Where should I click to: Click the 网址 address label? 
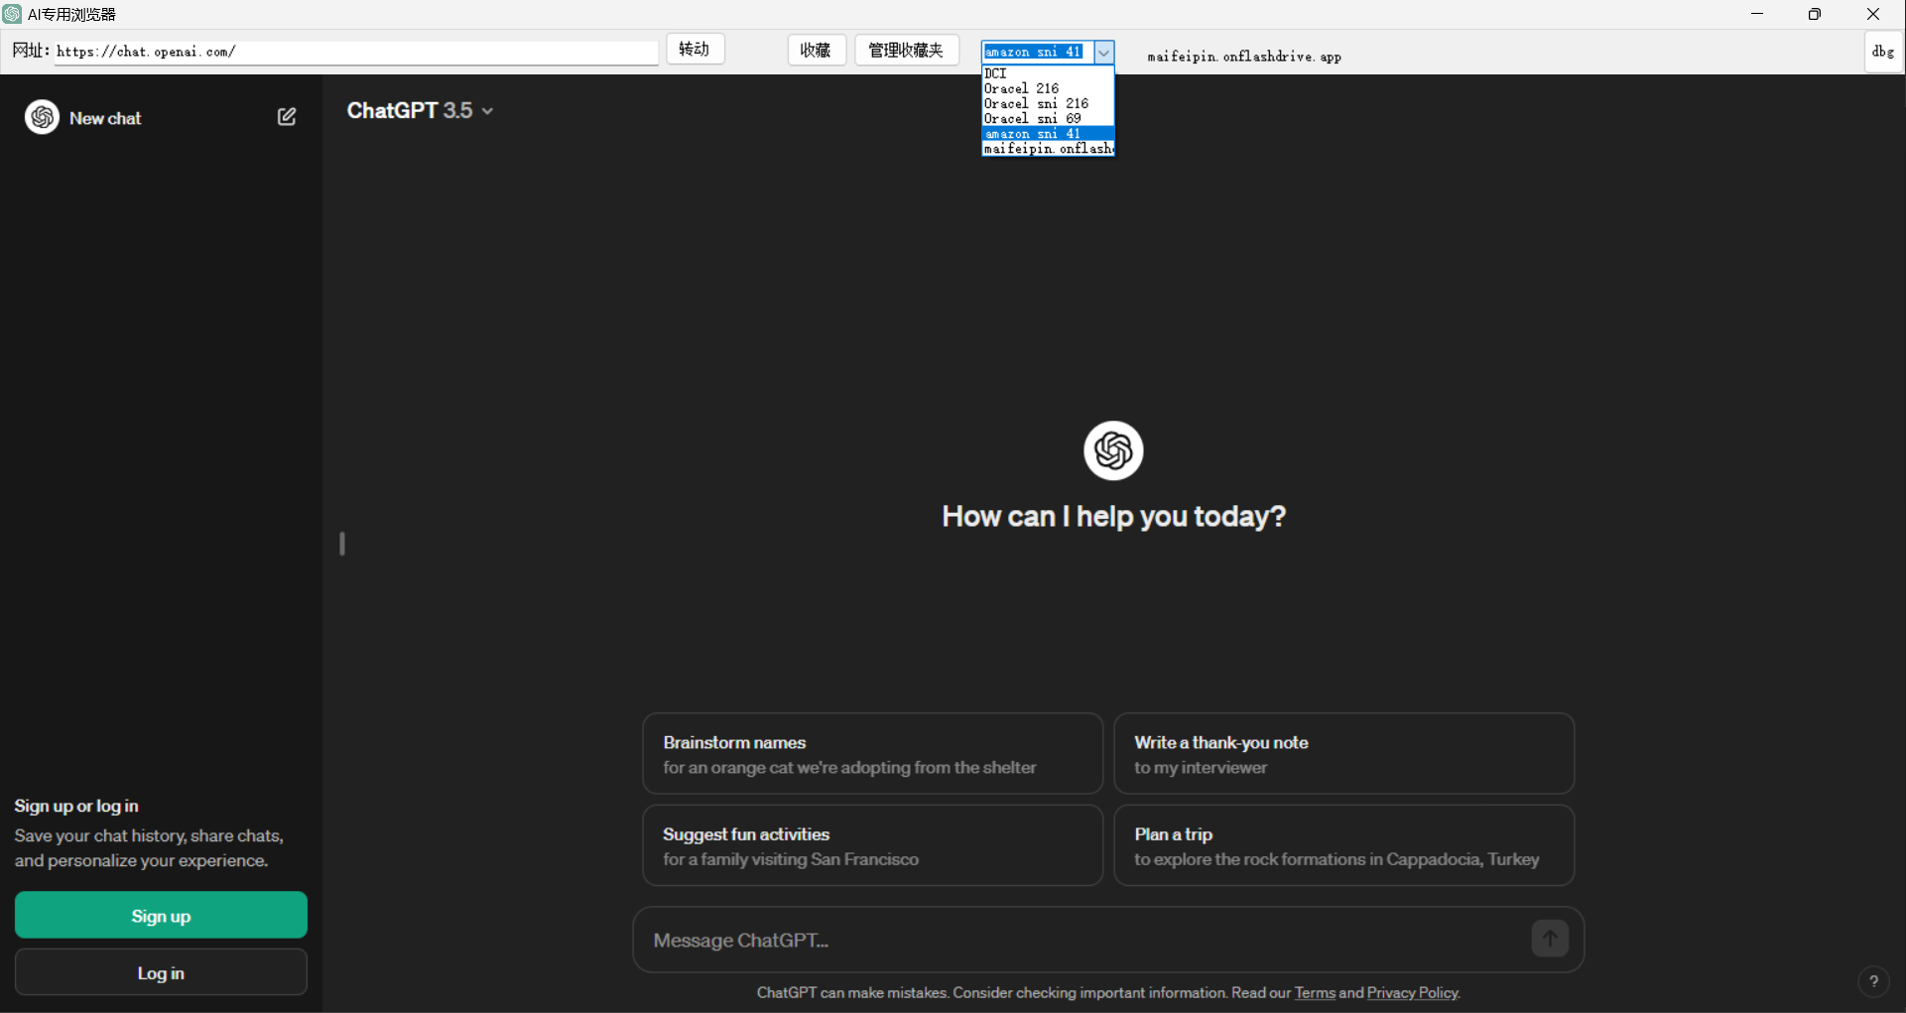[x=31, y=50]
